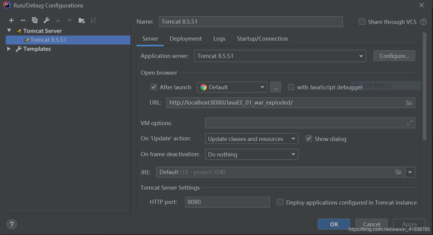
Task: Browse for JRE with folder icon
Action: [x=399, y=172]
